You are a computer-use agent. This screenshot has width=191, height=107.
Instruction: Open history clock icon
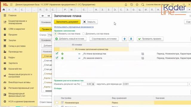(x=131, y=5)
